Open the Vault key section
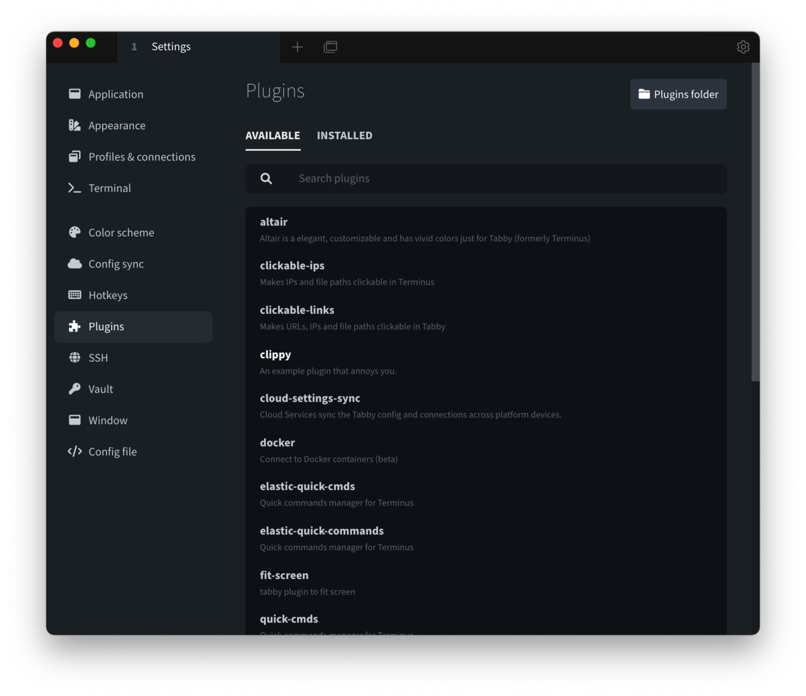 tap(100, 389)
